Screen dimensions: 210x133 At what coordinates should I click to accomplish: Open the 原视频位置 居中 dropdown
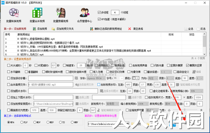(170, 104)
